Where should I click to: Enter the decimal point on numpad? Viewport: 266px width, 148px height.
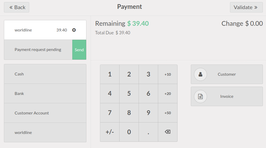(148, 132)
